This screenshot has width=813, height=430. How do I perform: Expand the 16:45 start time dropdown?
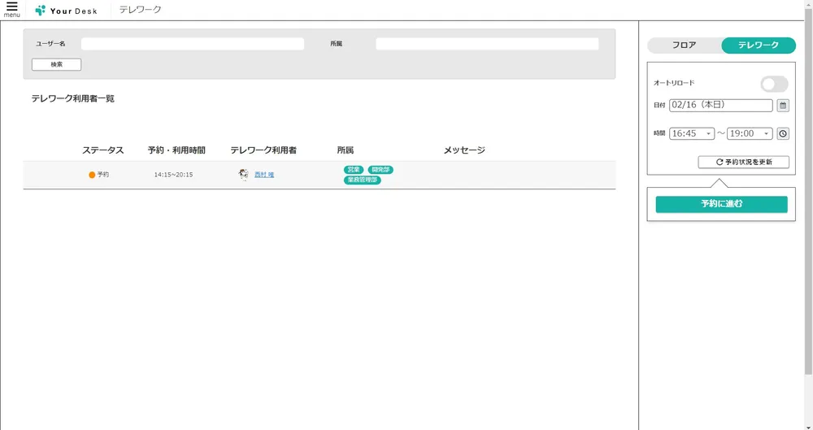click(691, 133)
